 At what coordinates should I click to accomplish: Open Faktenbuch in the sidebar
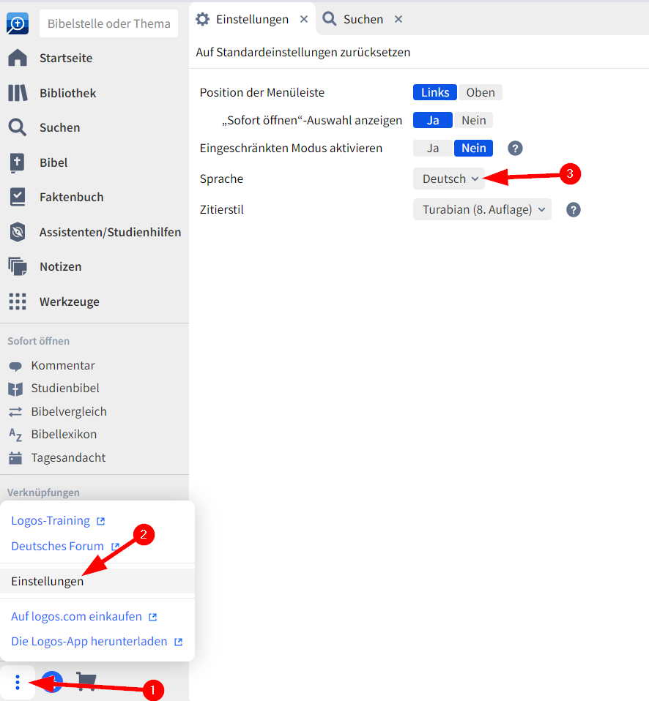(x=72, y=197)
